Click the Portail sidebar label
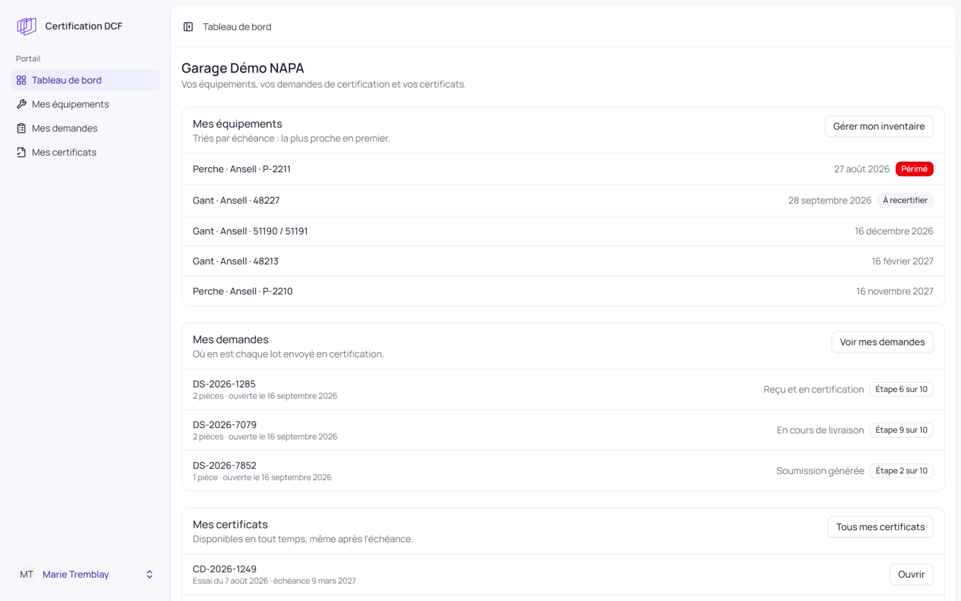This screenshot has width=961, height=601. [x=28, y=59]
